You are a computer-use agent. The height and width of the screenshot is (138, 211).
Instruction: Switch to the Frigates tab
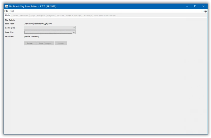[51, 15]
